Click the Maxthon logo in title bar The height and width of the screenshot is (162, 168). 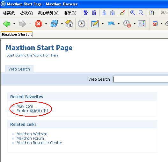3,4
